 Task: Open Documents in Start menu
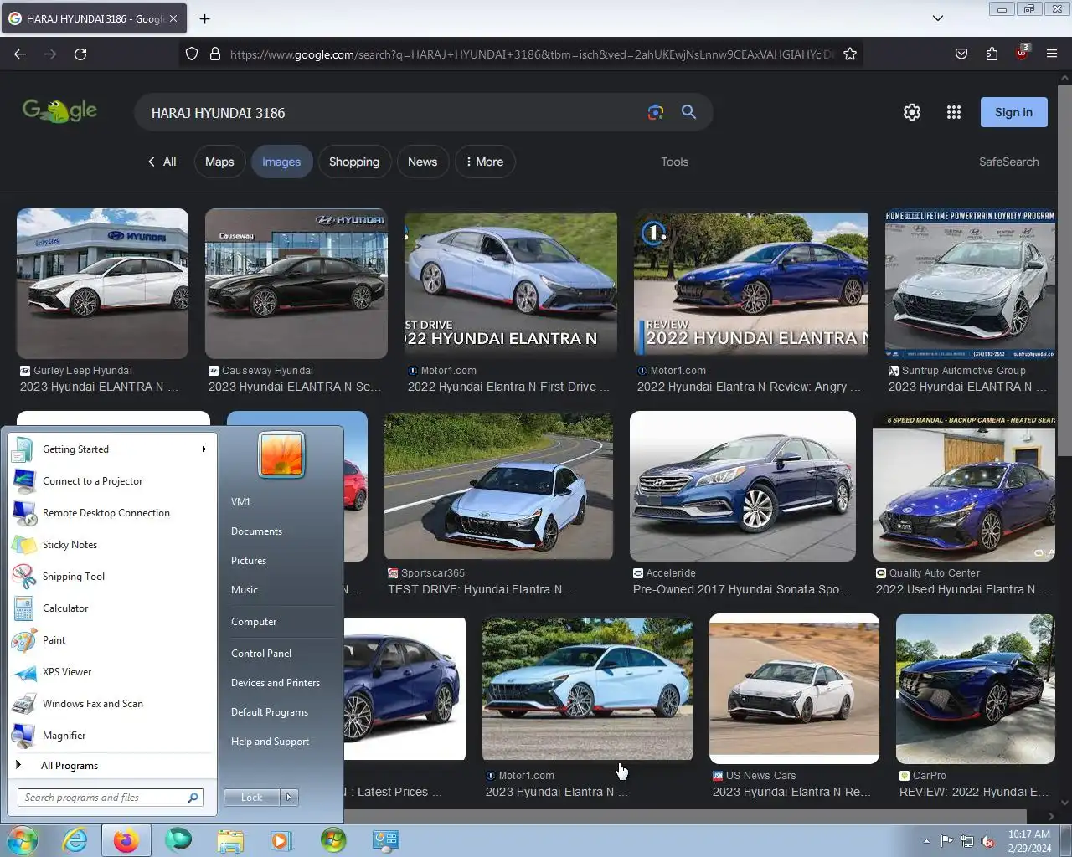[281, 531]
